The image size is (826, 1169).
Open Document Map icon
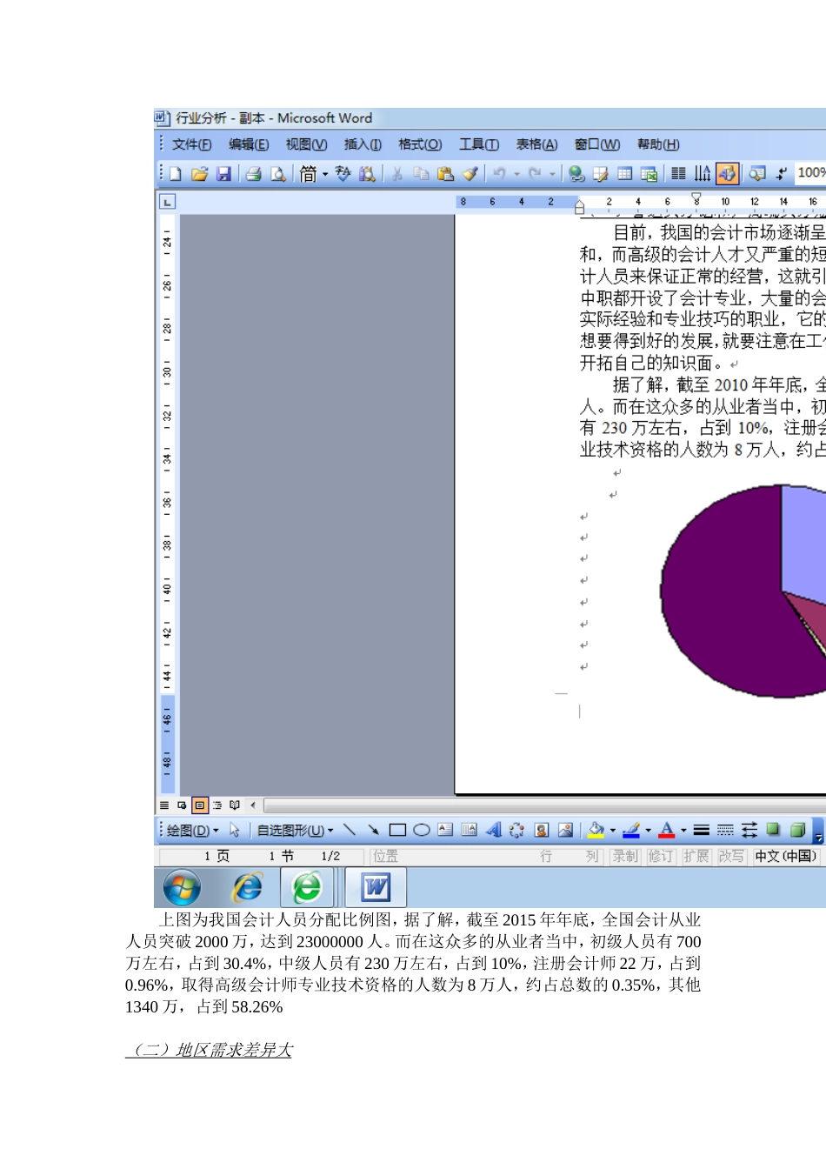757,174
